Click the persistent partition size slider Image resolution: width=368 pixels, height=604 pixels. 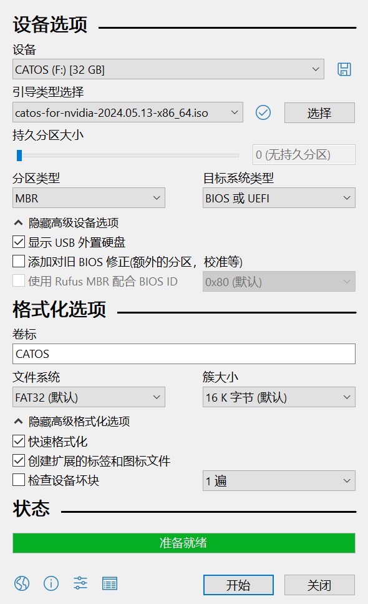tap(128, 156)
